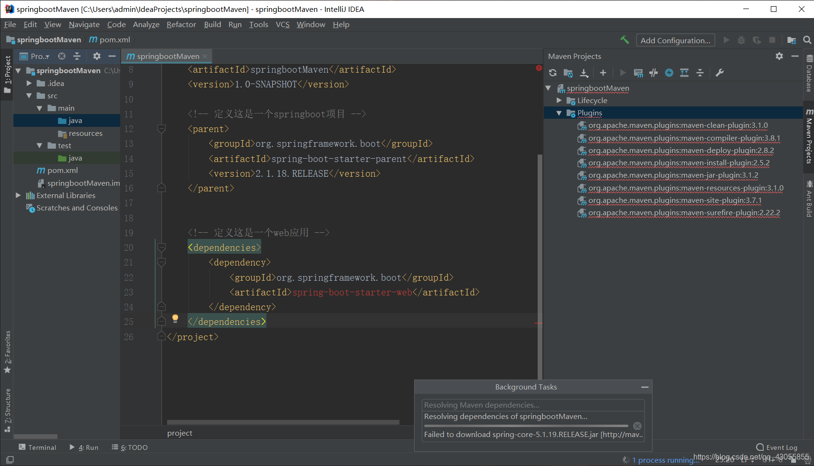Open the Ant Build side tool window
The height and width of the screenshot is (466, 814).
809,198
